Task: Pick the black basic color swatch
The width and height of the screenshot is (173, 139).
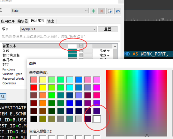Action: point(34,119)
